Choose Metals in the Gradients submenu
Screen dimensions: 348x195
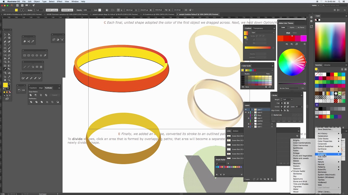[x=296, y=161]
